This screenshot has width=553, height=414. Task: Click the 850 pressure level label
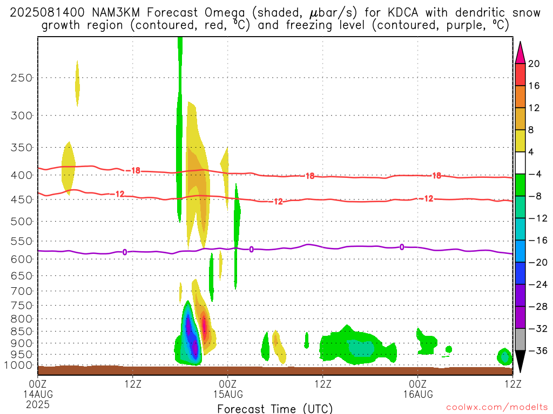coord(22,332)
